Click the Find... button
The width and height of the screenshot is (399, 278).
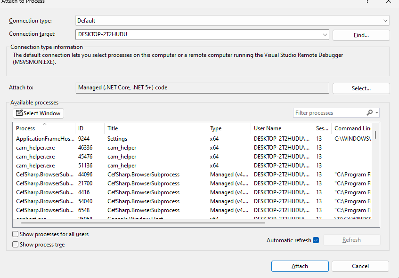point(361,35)
